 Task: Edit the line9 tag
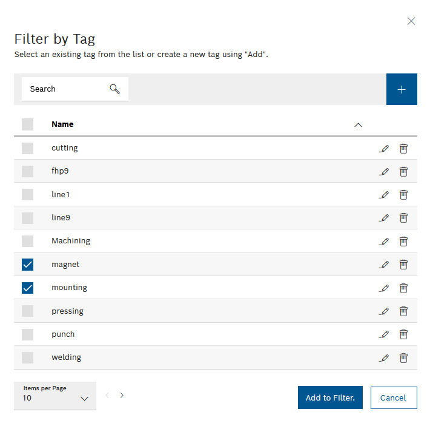[x=384, y=218]
